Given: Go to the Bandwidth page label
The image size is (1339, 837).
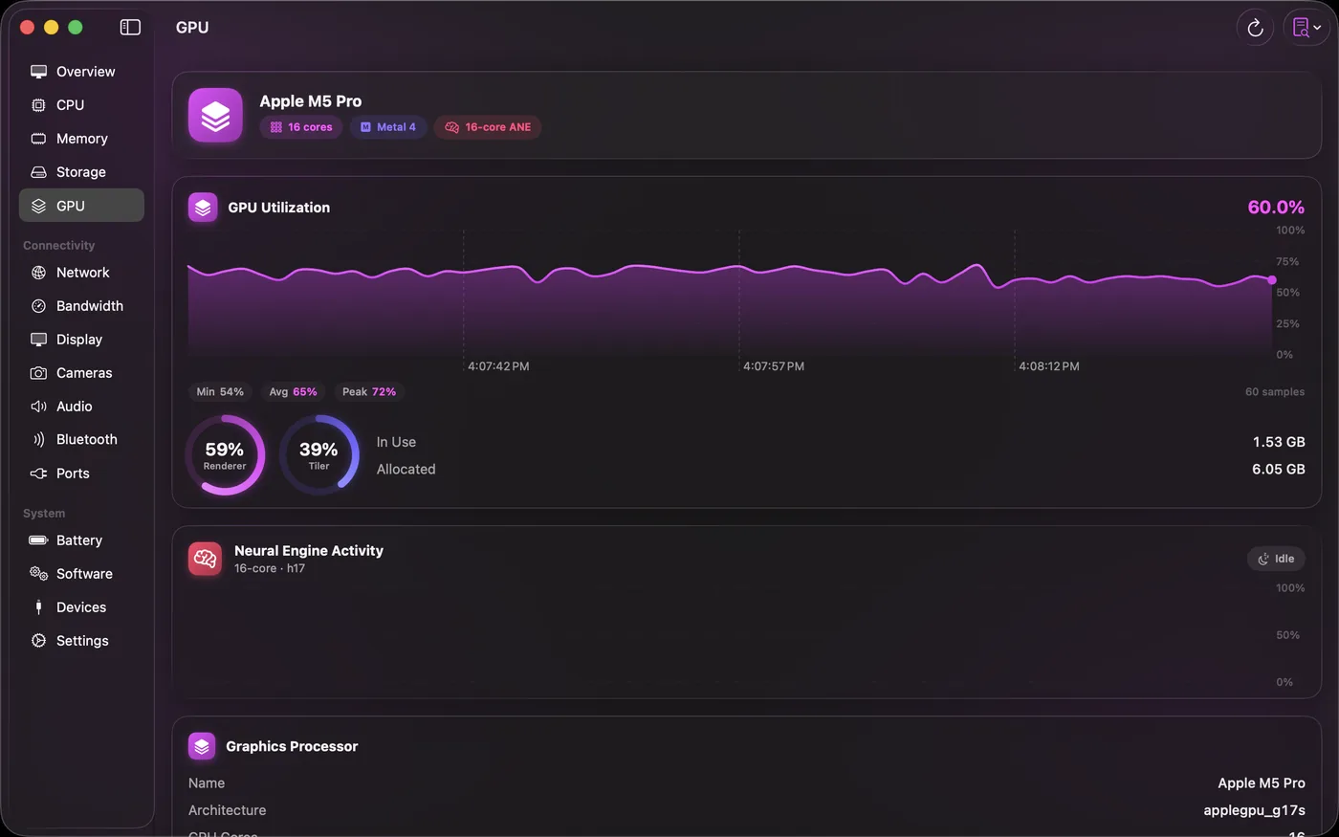Looking at the screenshot, I should tap(90, 306).
